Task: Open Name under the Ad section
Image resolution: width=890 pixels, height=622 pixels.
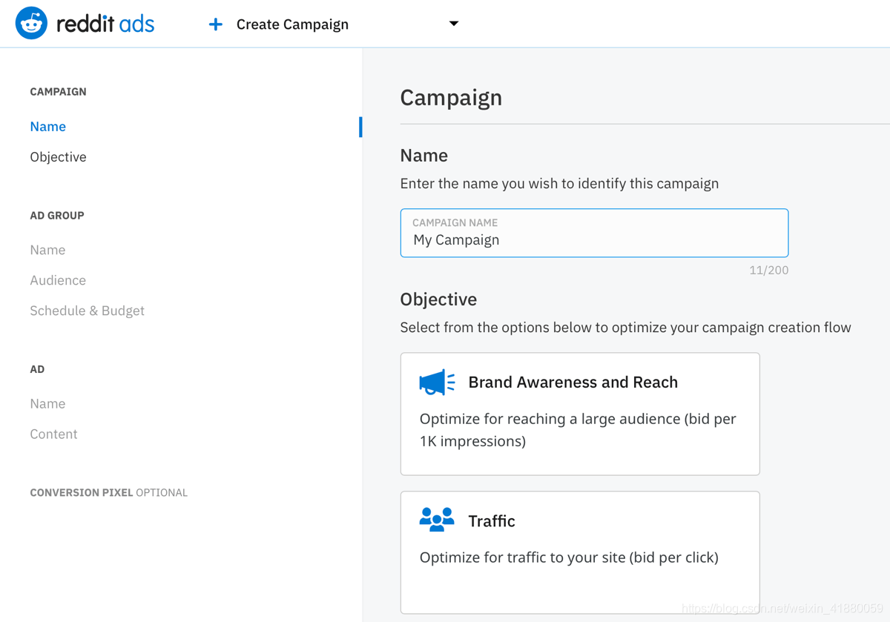Action: [47, 403]
